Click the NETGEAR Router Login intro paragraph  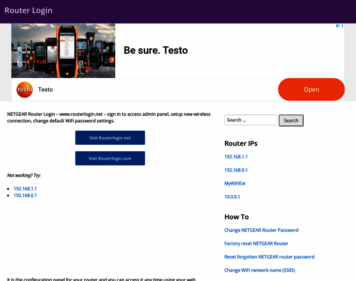109,118
